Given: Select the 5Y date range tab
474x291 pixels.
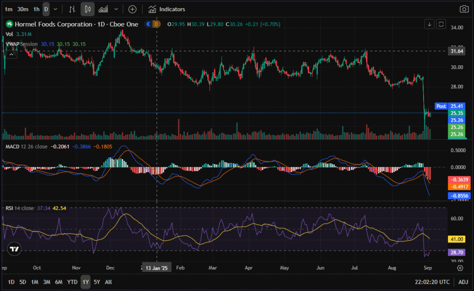Looking at the screenshot, I should click(96, 282).
